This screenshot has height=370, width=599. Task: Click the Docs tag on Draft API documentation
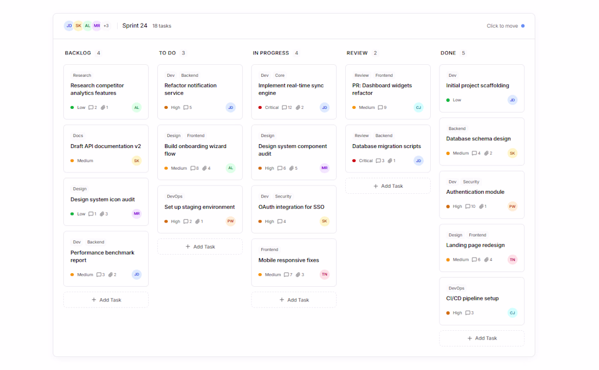click(78, 135)
